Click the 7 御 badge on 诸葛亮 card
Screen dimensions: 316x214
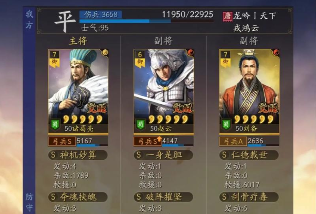click(x=54, y=58)
